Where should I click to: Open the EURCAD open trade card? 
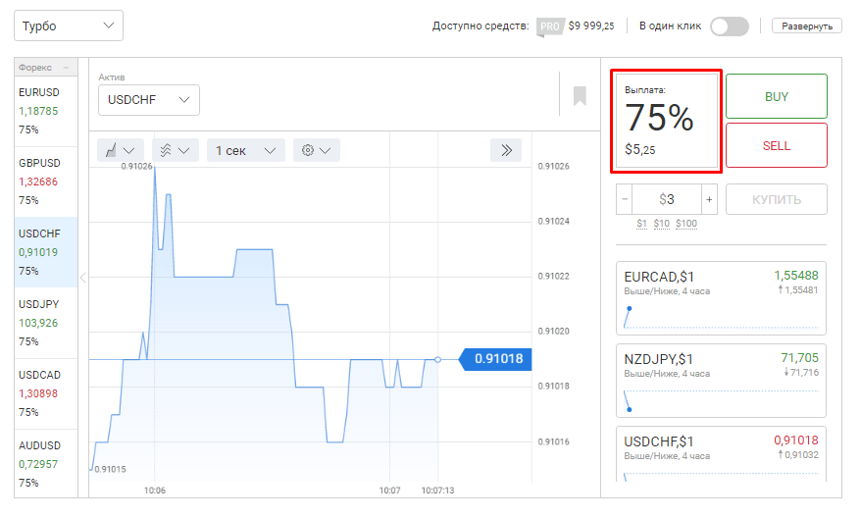721,298
